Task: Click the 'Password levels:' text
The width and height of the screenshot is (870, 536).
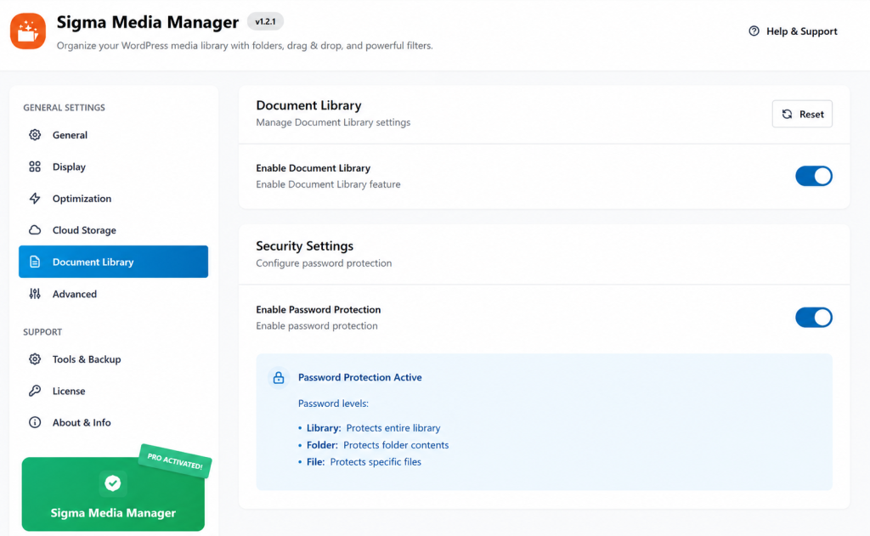Action: (x=333, y=403)
